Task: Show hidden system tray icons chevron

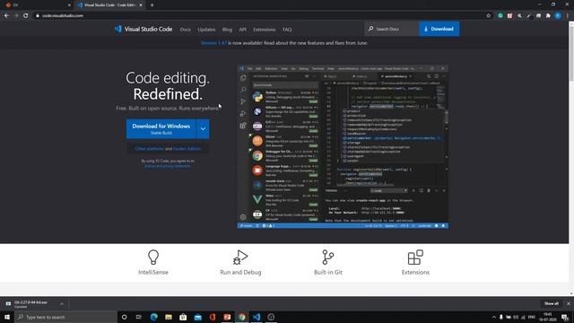Action: click(x=494, y=317)
